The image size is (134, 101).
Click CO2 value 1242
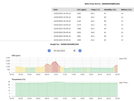click(x=79, y=13)
